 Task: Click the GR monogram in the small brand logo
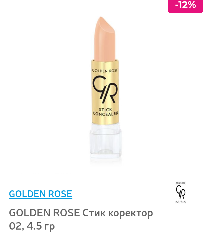click(181, 192)
